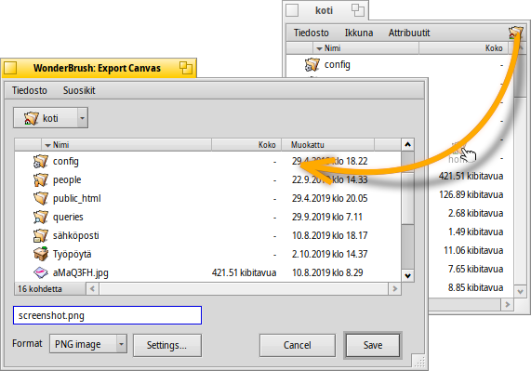
Task: Click scroll up arrow in Export file list
Action: (x=407, y=145)
